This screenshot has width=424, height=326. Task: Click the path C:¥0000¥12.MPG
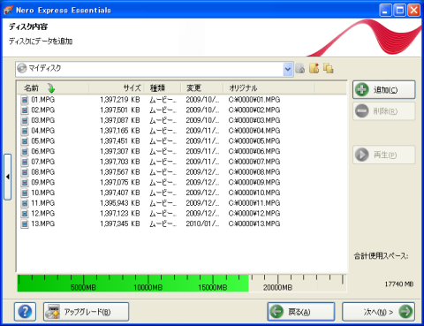coord(254,213)
